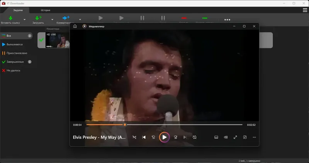Enable mini player view
This screenshot has width=309, height=163.
pyautogui.click(x=245, y=137)
